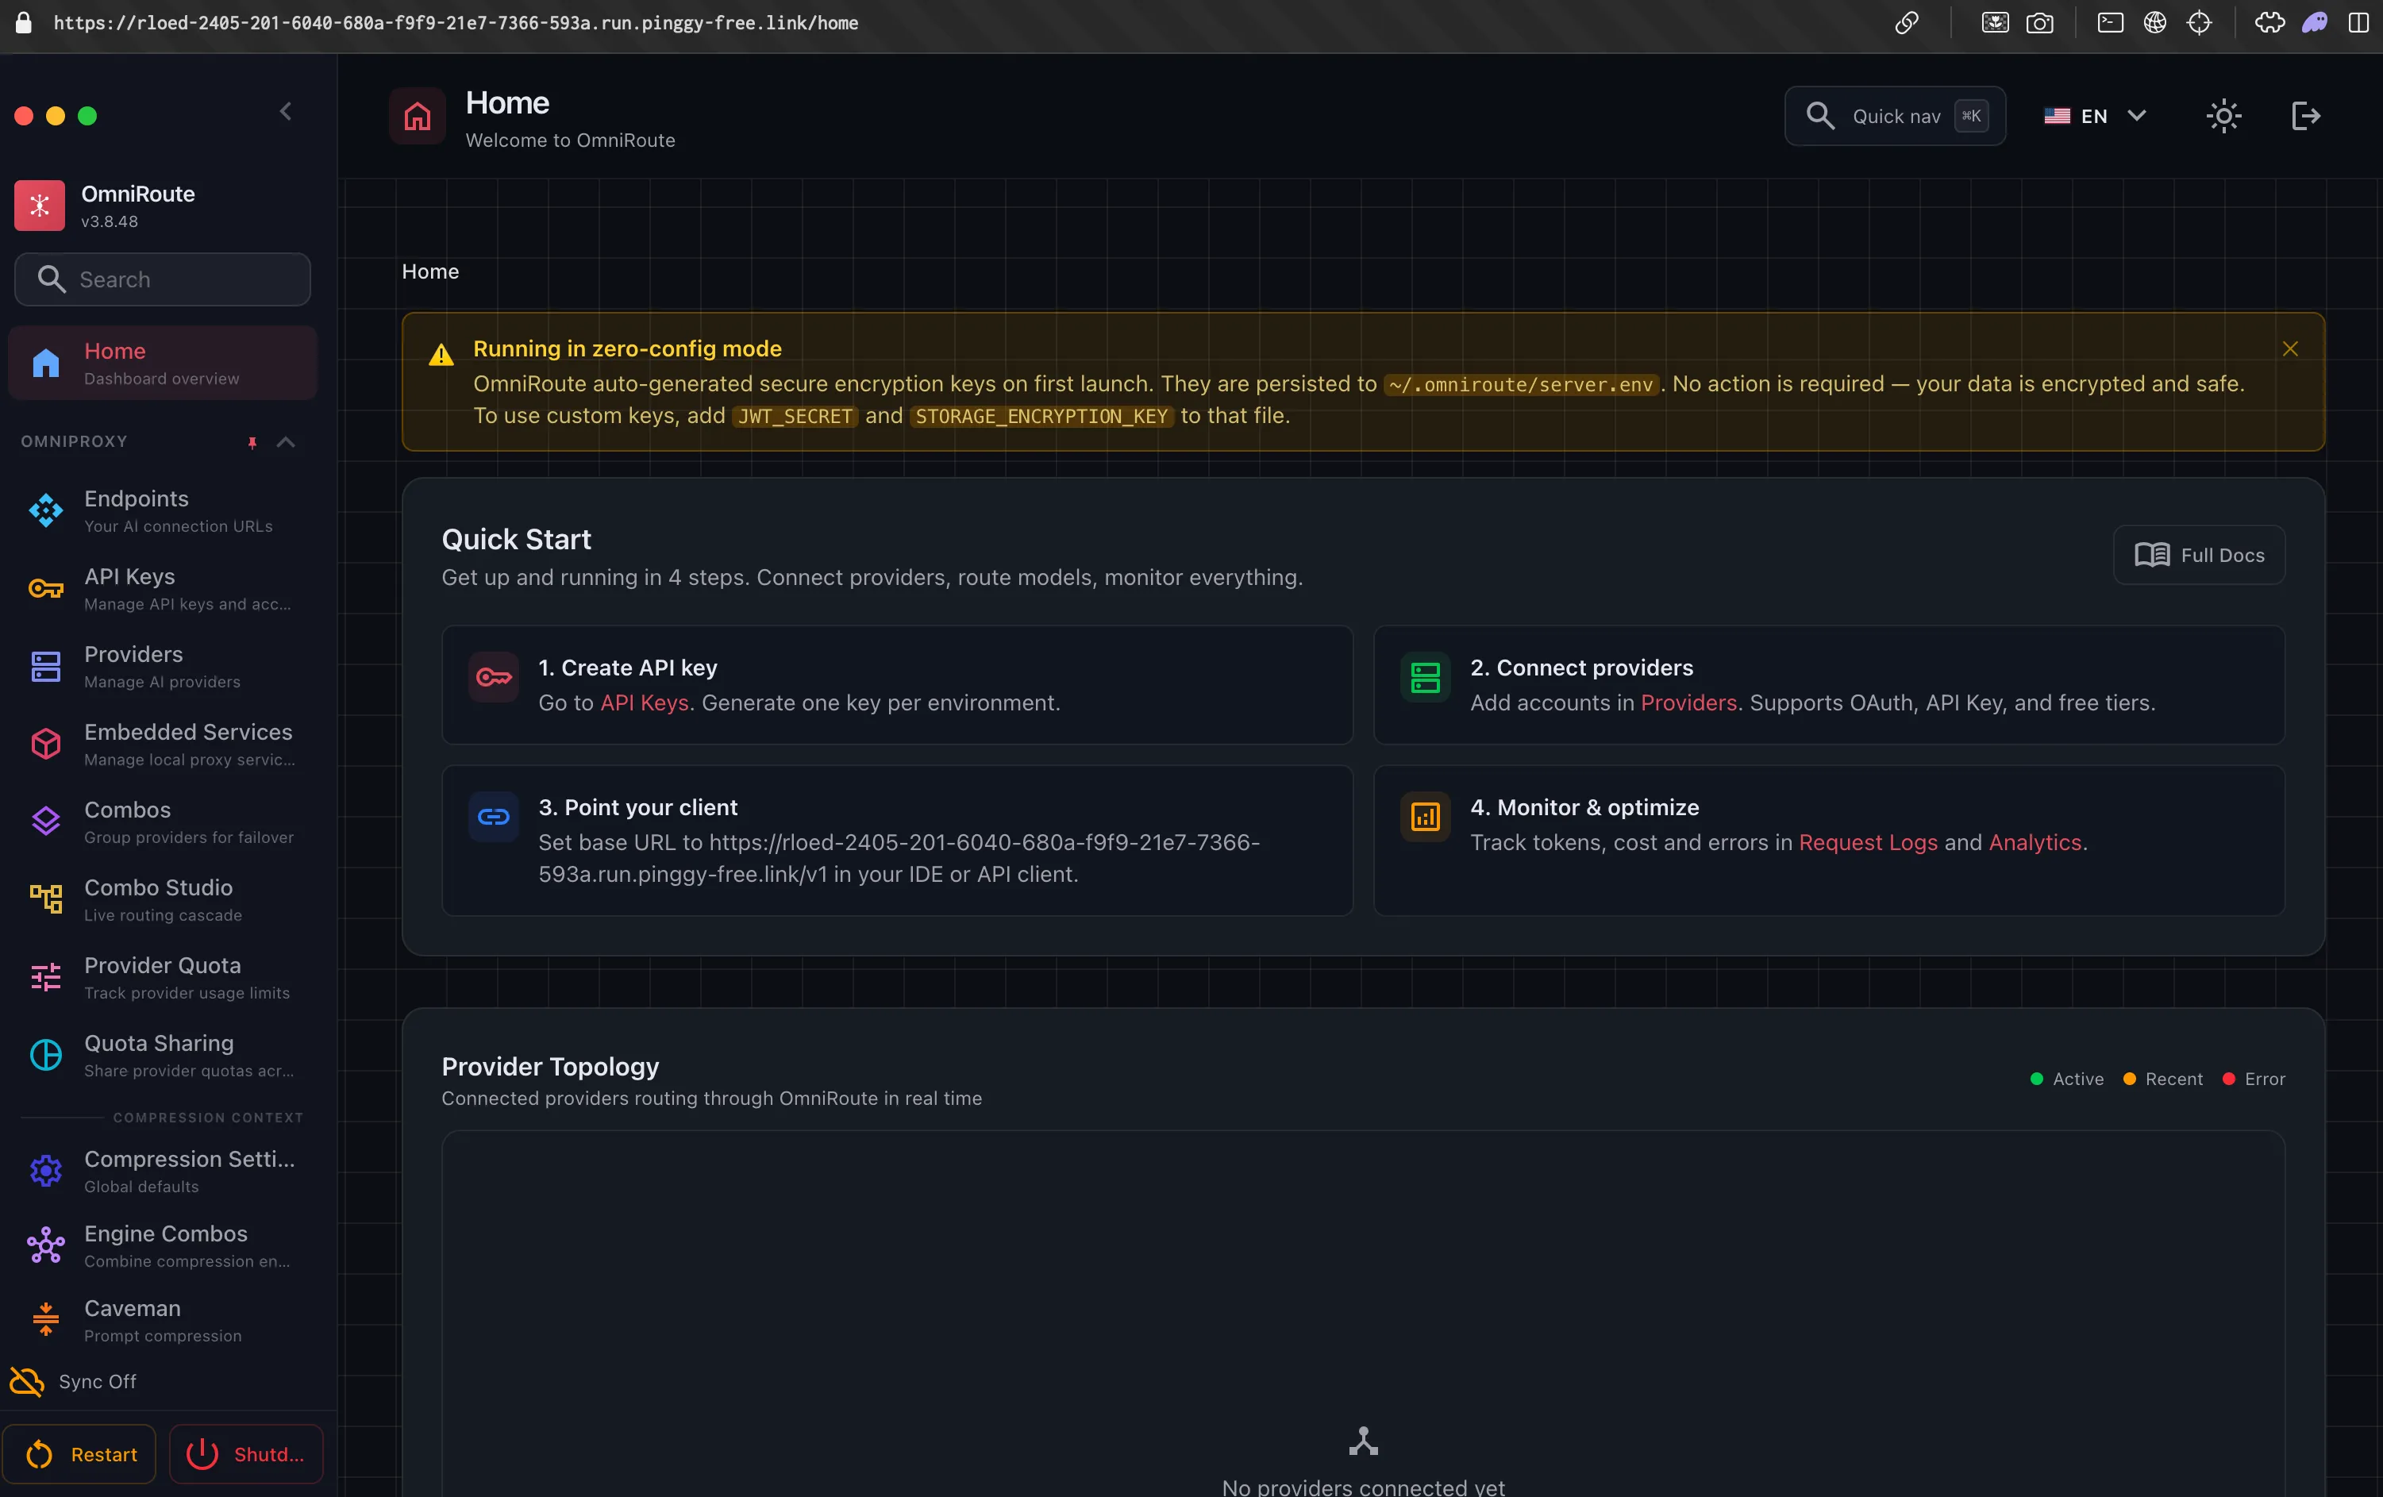Click the Error legend indicator
The image size is (2383, 1497).
click(2254, 1079)
